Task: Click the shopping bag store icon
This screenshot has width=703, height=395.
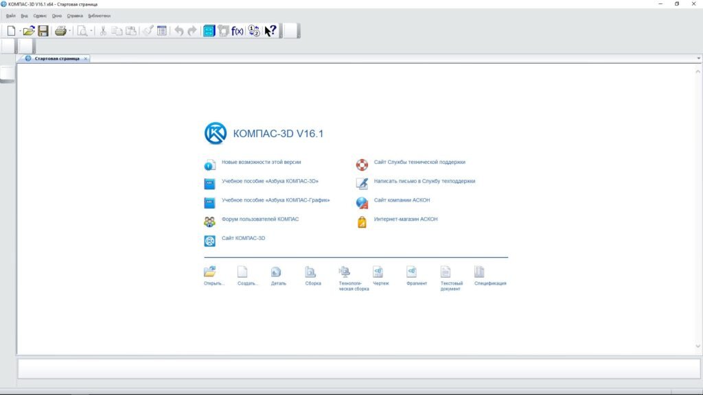Action: click(362, 222)
